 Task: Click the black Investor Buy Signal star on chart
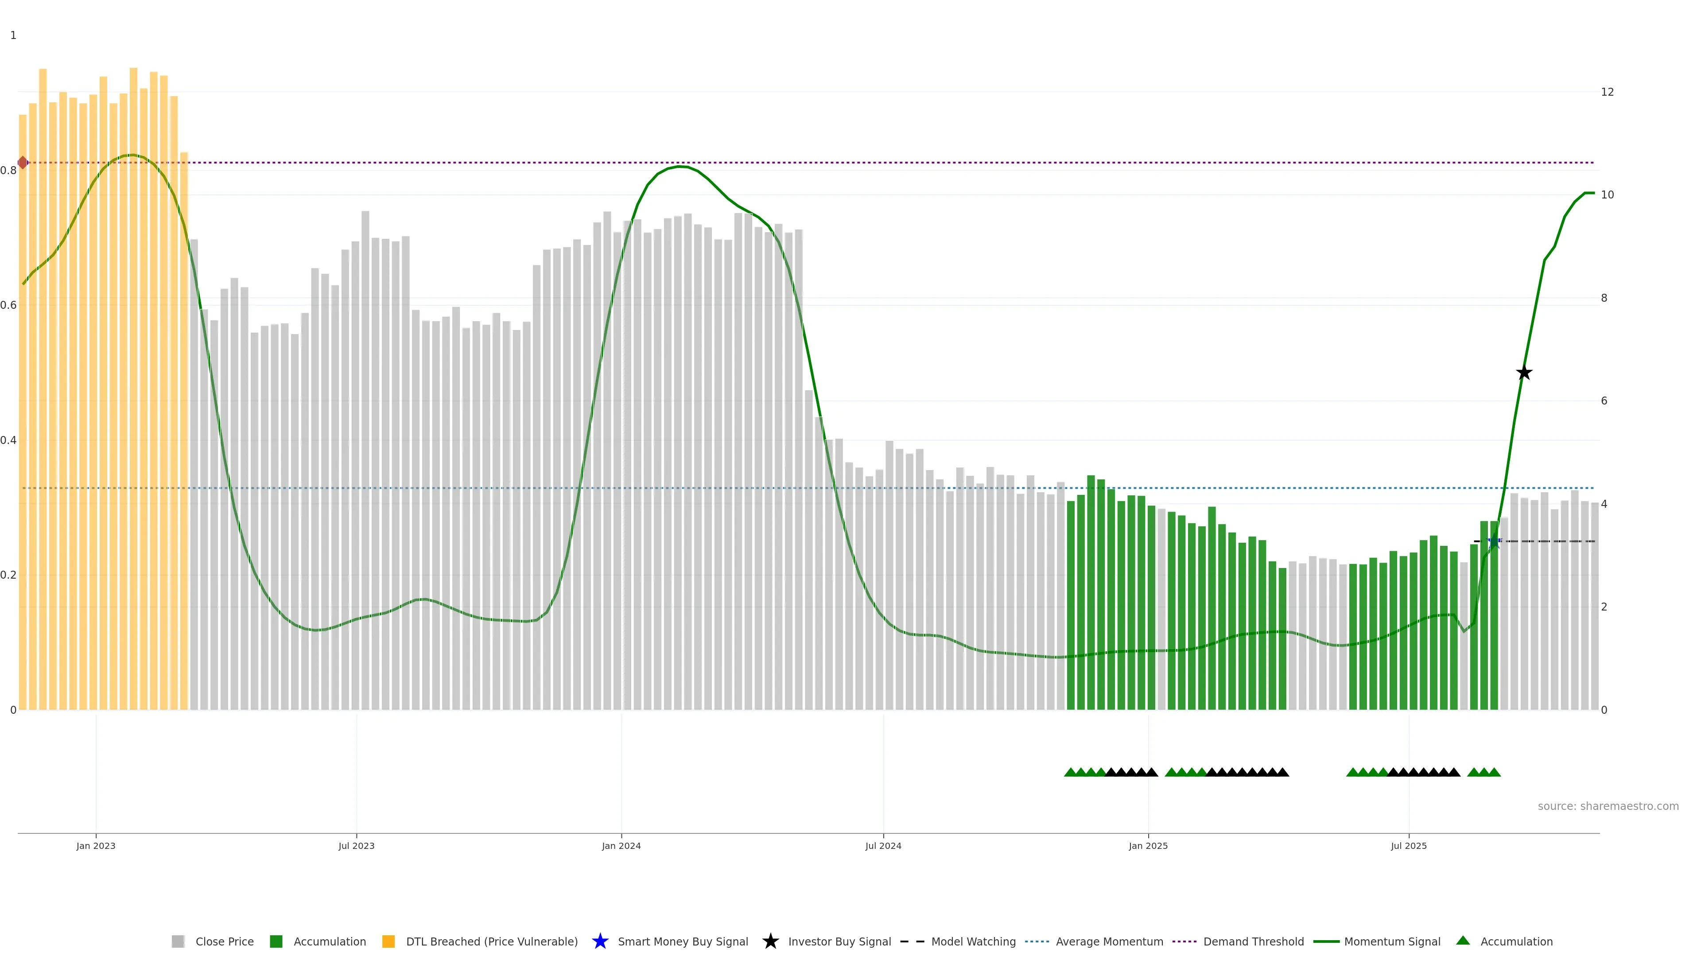(x=1523, y=373)
